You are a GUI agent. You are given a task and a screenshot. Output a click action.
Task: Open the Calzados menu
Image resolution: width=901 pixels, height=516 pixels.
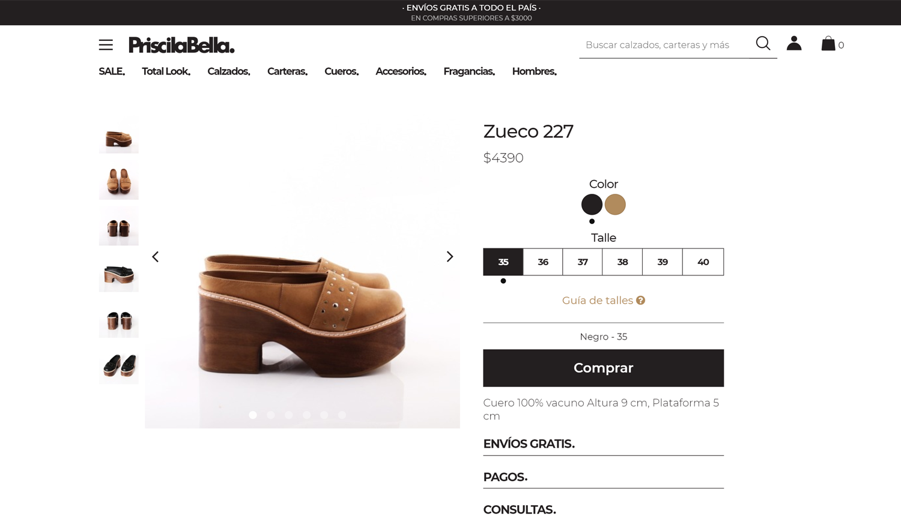229,71
